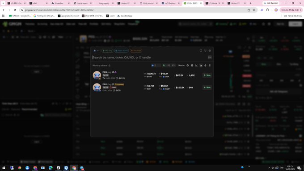Select the P1 preset
This screenshot has height=171, width=304.
164,66
